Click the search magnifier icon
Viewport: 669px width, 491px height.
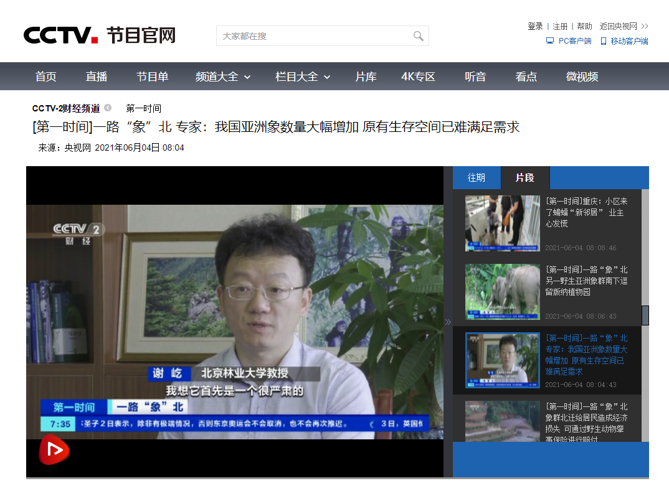(x=418, y=36)
